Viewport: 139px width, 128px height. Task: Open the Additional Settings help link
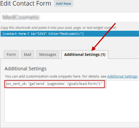122,76
